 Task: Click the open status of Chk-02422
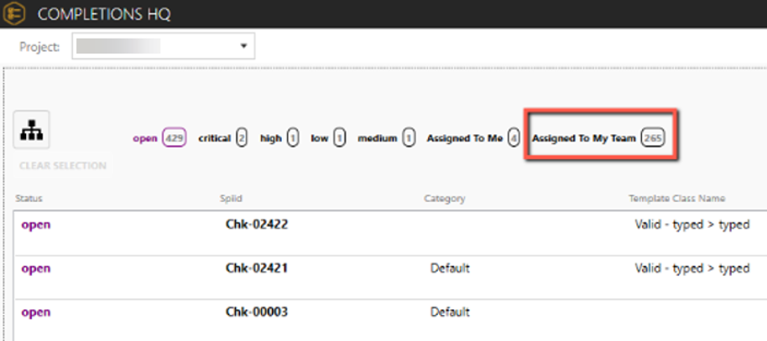pyautogui.click(x=36, y=225)
